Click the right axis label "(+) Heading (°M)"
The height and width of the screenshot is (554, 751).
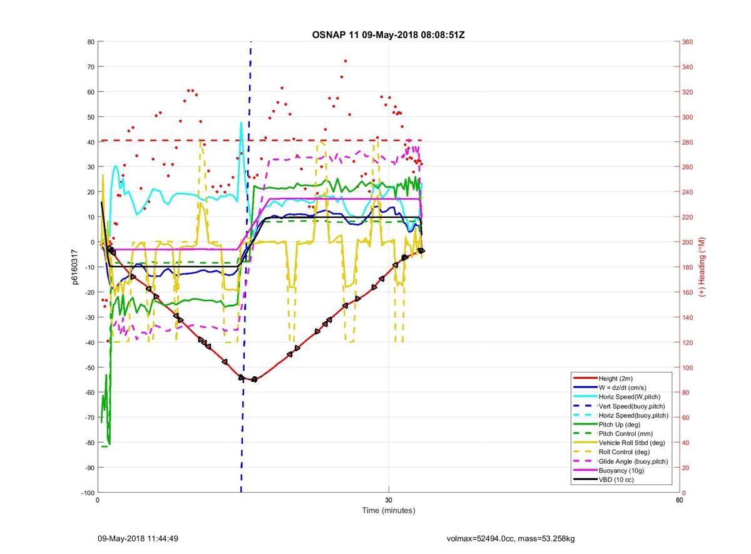(702, 267)
